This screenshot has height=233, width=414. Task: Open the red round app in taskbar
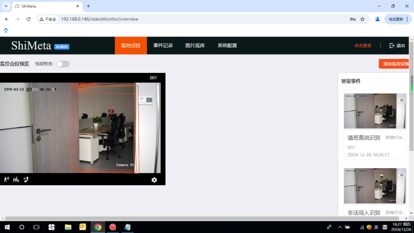(x=113, y=227)
